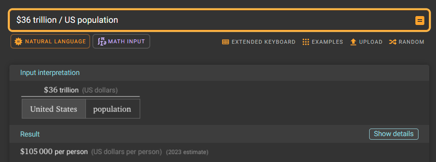Click the Upload arrow icon

353,42
